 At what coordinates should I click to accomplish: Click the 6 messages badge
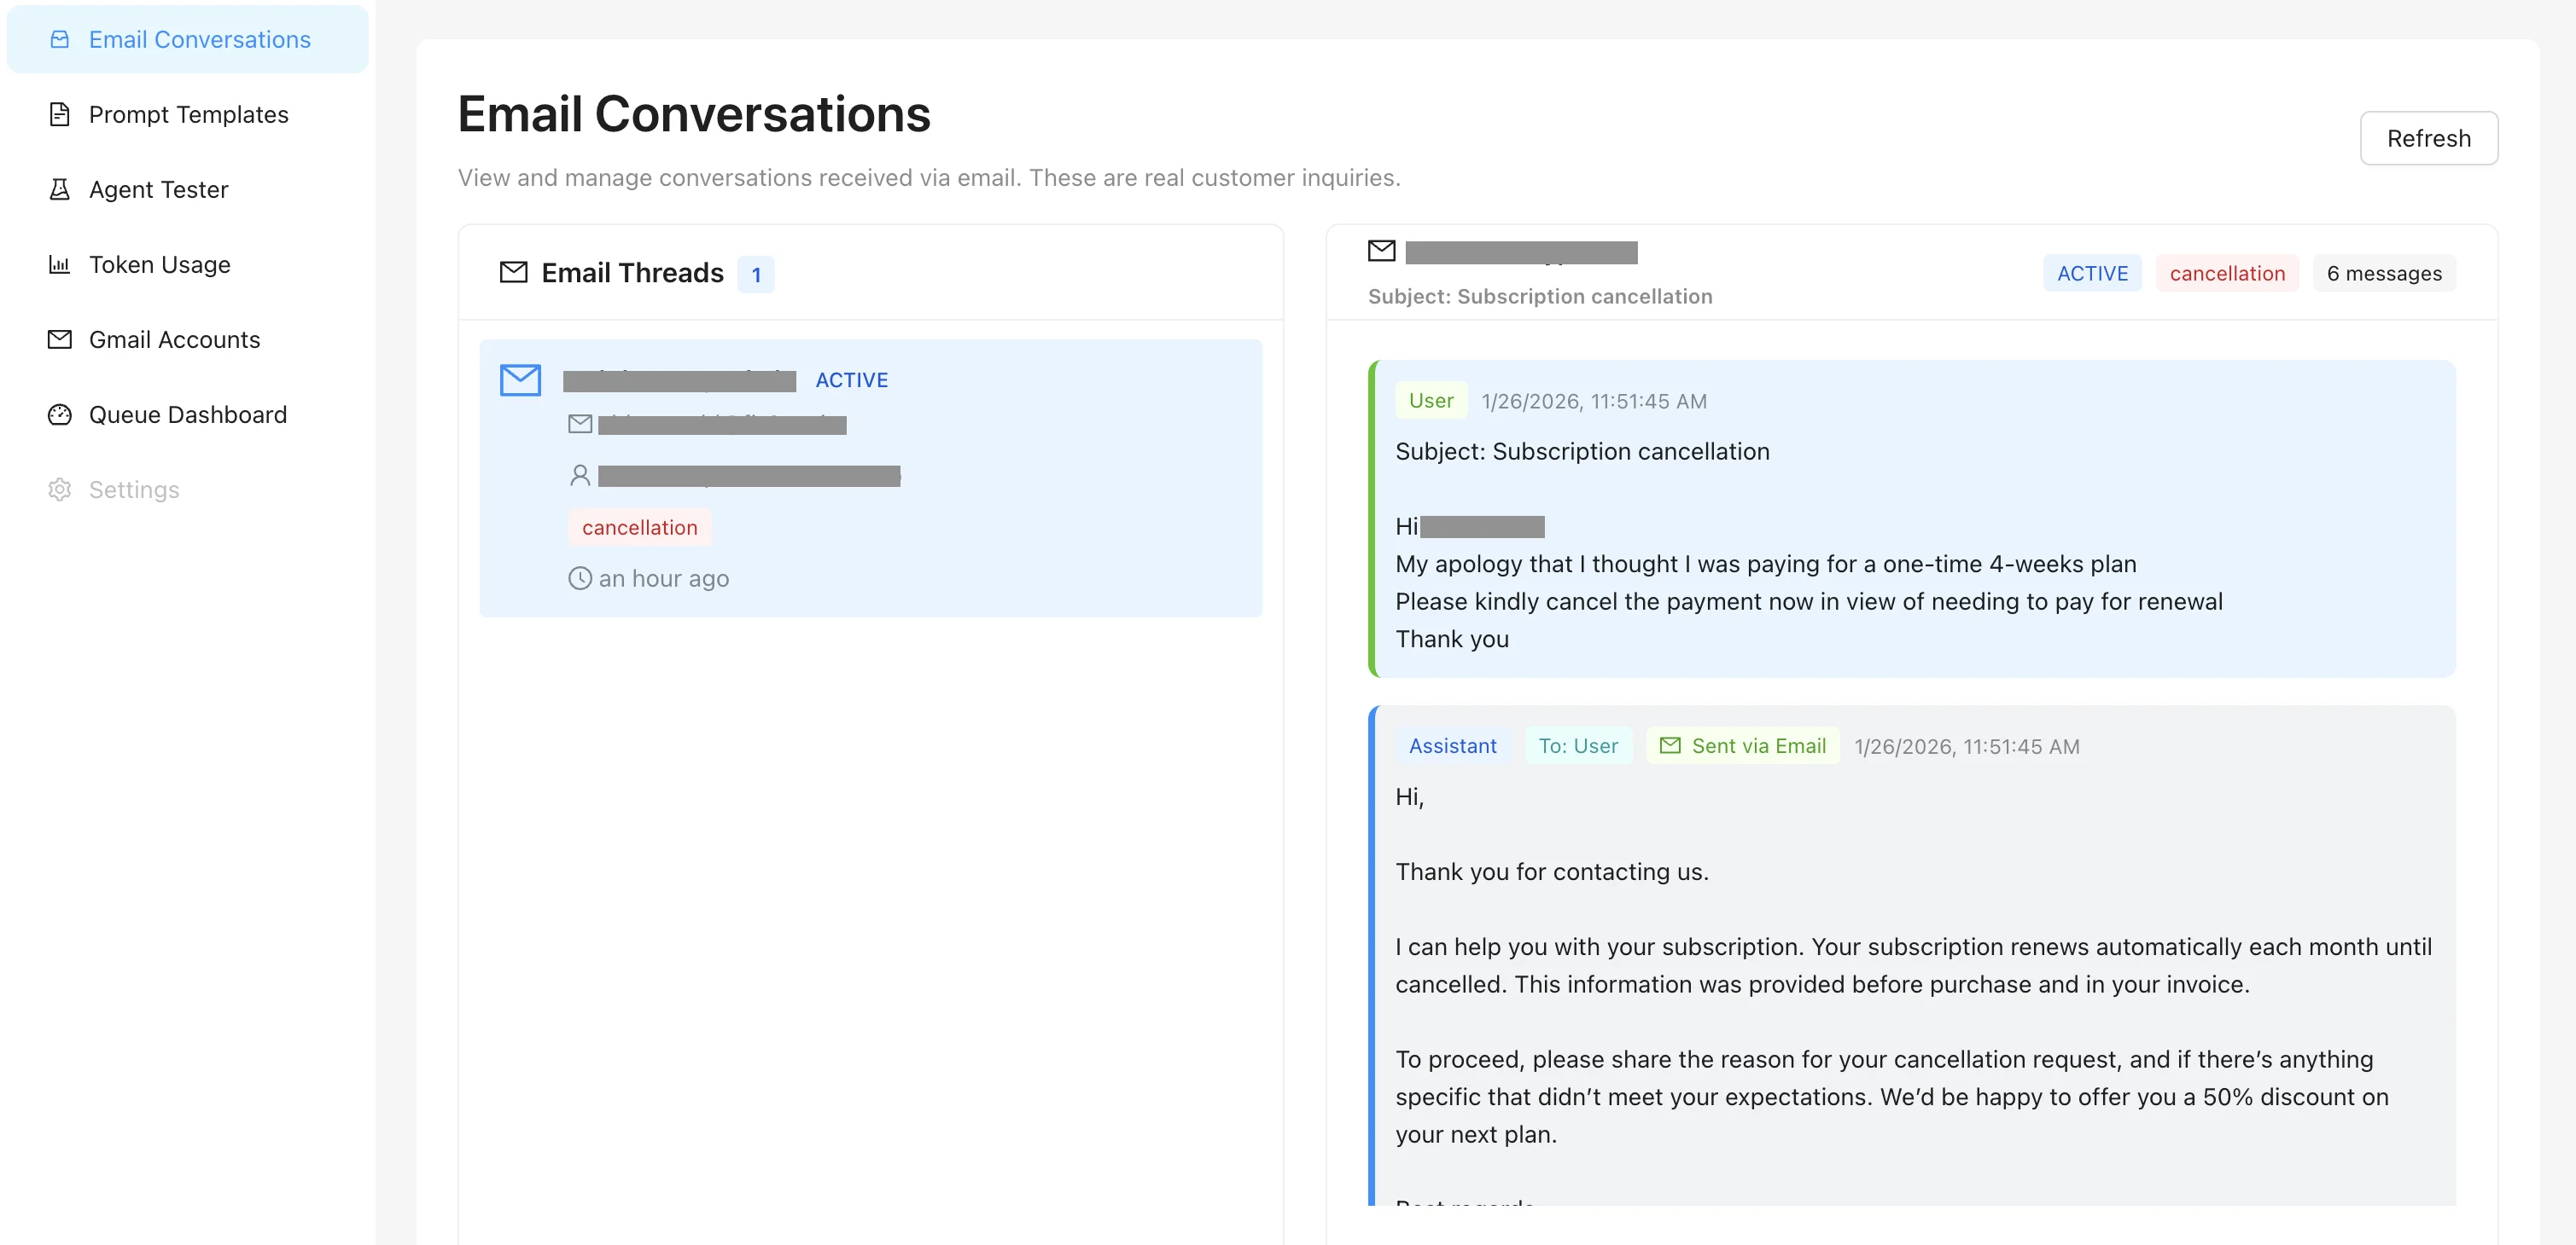[2383, 273]
